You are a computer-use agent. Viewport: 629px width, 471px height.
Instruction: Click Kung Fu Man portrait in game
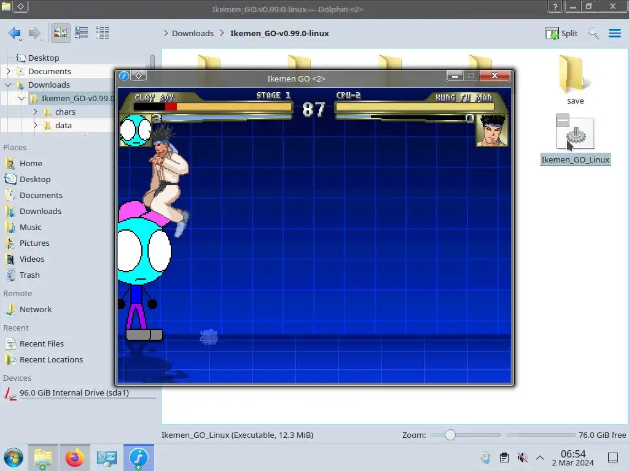click(492, 131)
